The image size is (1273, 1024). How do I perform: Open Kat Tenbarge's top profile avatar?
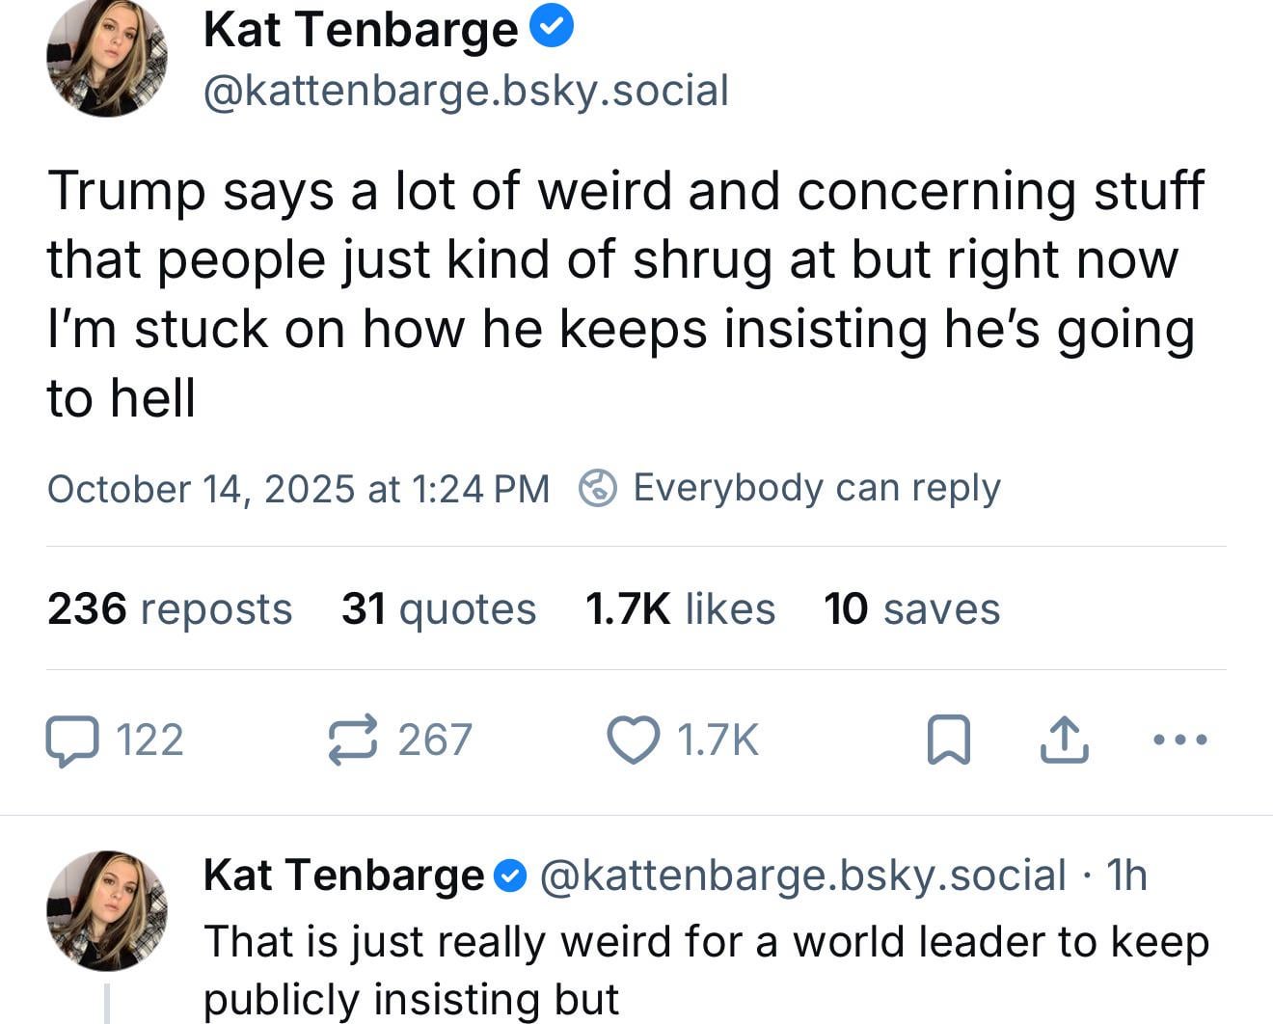[x=106, y=58]
